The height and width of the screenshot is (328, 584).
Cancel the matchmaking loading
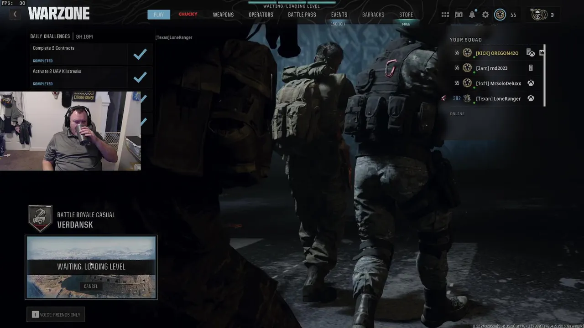[x=91, y=286]
